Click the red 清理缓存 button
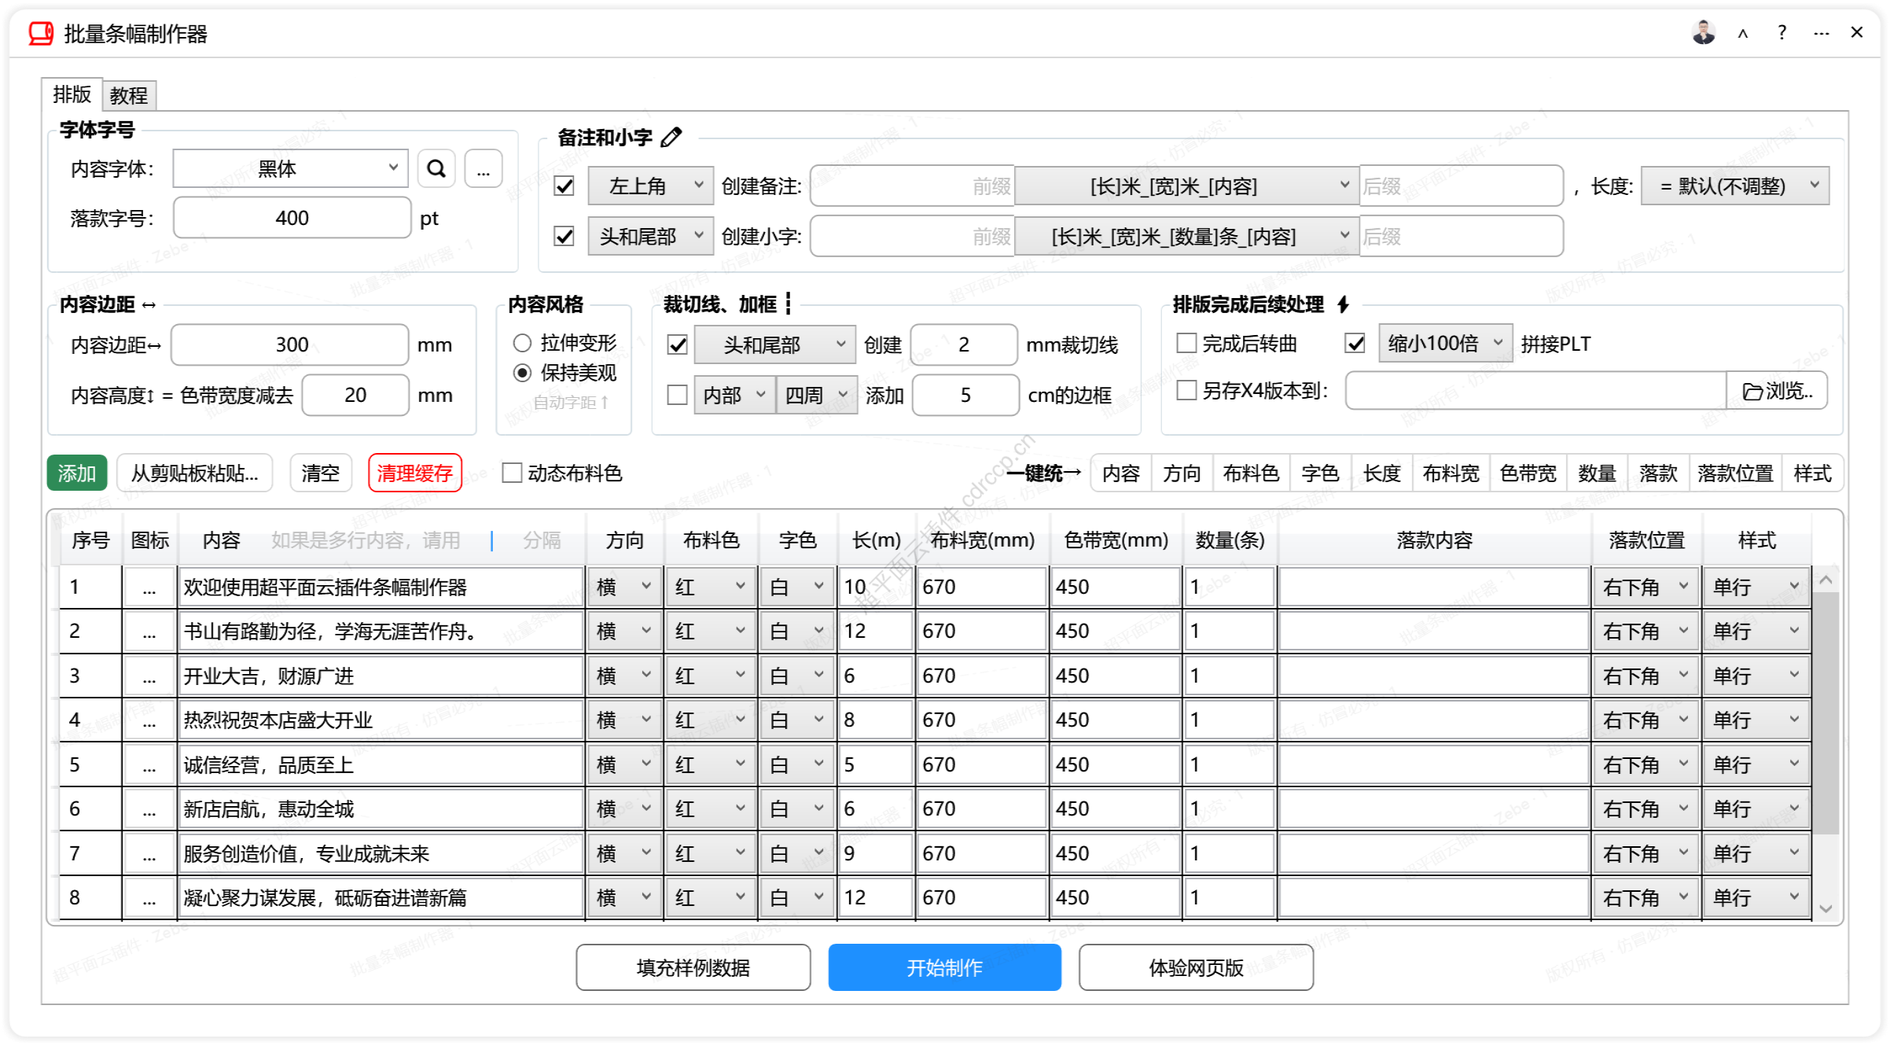 tap(415, 473)
